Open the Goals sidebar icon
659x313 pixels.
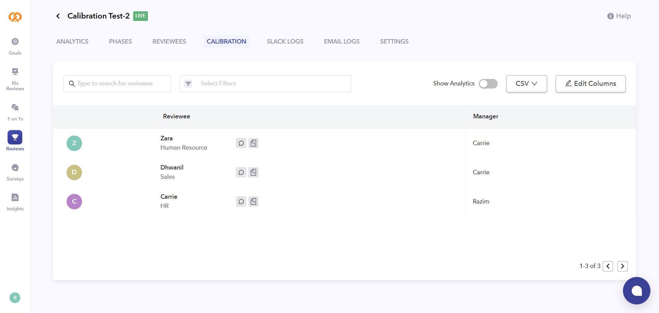coord(15,42)
